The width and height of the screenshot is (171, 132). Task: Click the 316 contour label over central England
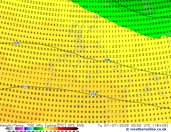coord(93,94)
